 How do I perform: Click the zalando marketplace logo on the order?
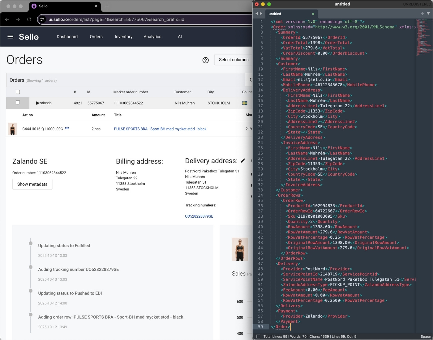[45, 103]
